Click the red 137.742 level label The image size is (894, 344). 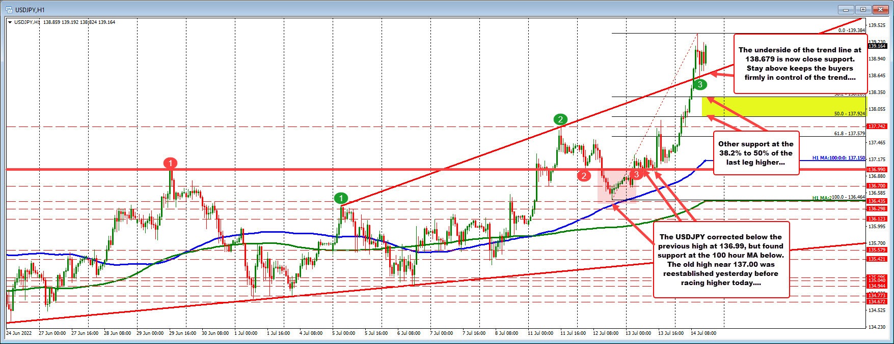tap(877, 126)
